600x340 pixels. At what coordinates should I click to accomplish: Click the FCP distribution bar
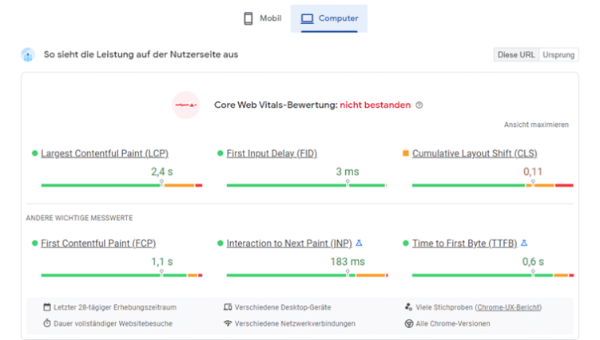point(121,275)
